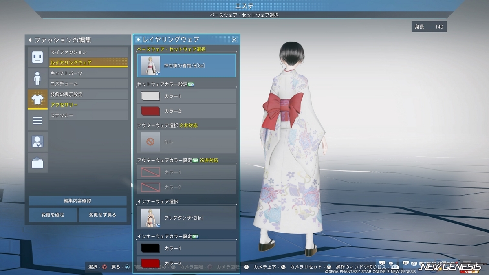
Task: Click the ベースウェア・セットウェア選択 section heading
Action: [x=172, y=49]
